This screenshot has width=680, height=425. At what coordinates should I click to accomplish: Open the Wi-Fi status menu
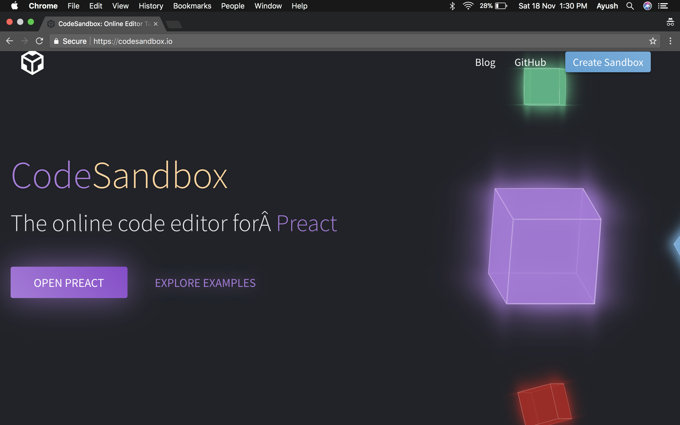468,6
